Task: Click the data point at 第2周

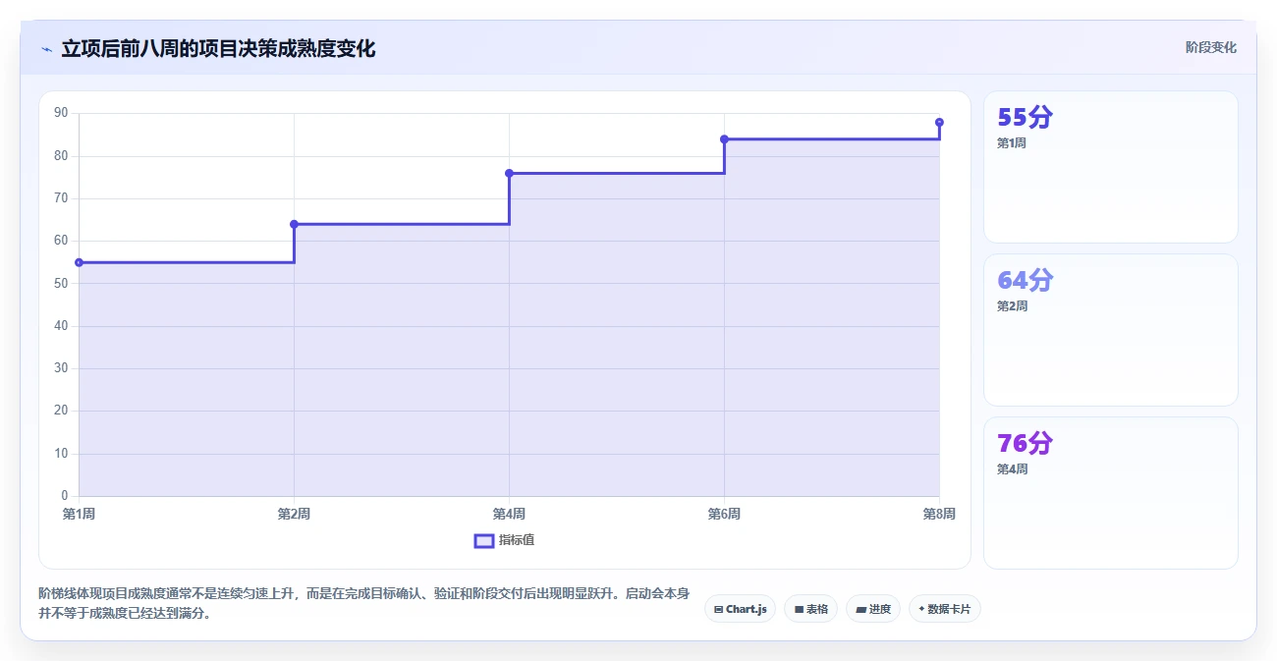Action: pyautogui.click(x=294, y=224)
